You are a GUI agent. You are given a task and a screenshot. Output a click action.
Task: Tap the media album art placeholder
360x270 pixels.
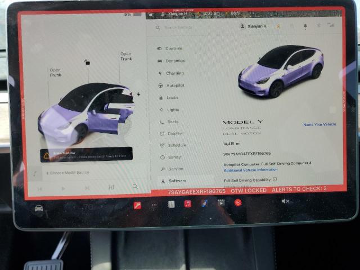pos(35,174)
